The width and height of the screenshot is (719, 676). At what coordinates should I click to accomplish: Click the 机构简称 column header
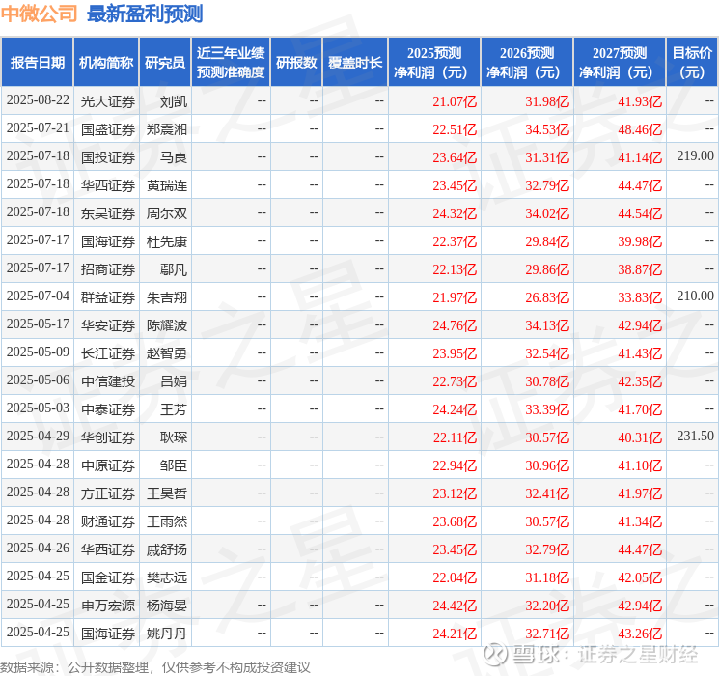[106, 63]
